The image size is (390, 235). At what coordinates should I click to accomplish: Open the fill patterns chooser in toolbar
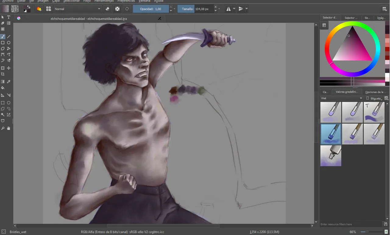(15, 9)
